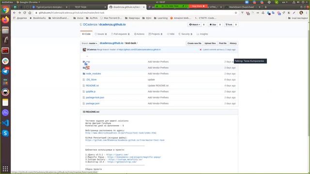
Task: Click 'Update README.txt' commit message
Action: click(x=158, y=86)
